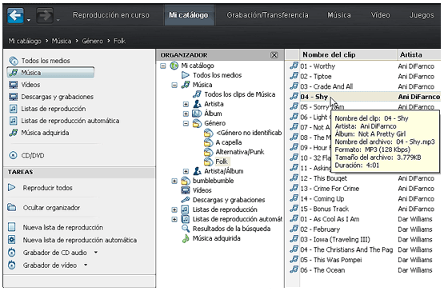This screenshot has height=291, width=444.
Task: Click the Todos los medios disc icon
Action: (14, 61)
